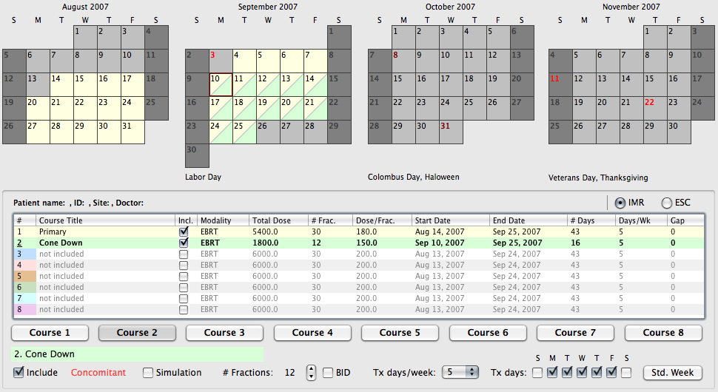
Task: Click the orange color cell of row 5
Action: point(24,277)
